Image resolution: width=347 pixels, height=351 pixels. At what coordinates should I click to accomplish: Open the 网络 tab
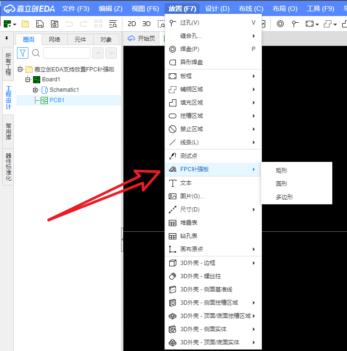pos(54,40)
